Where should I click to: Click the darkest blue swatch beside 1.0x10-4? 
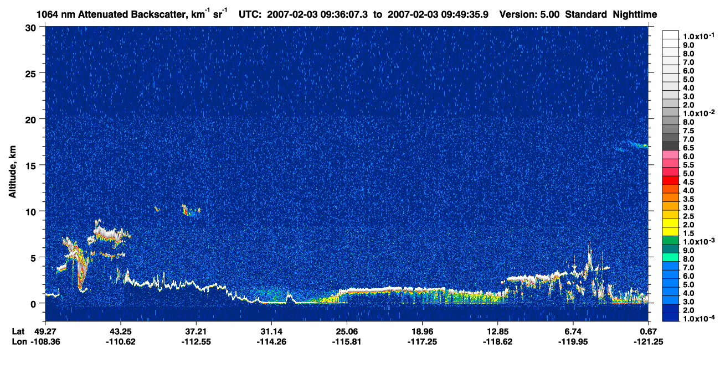(x=670, y=318)
